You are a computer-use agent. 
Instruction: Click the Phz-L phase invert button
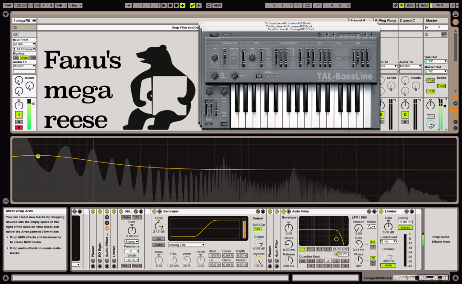tap(126, 266)
